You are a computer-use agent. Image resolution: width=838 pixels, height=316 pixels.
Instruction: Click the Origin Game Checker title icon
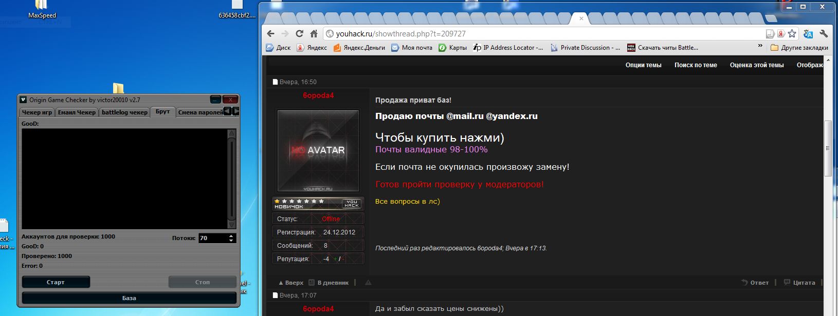click(24, 100)
